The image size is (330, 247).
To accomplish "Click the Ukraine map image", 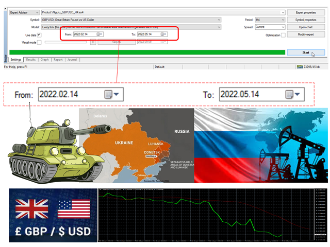I will pyautogui.click(x=136, y=145).
